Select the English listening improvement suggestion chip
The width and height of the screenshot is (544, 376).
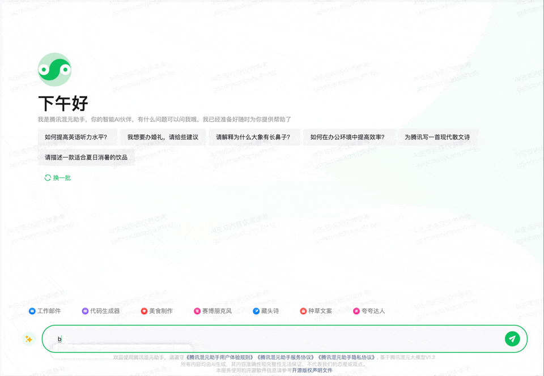click(78, 136)
